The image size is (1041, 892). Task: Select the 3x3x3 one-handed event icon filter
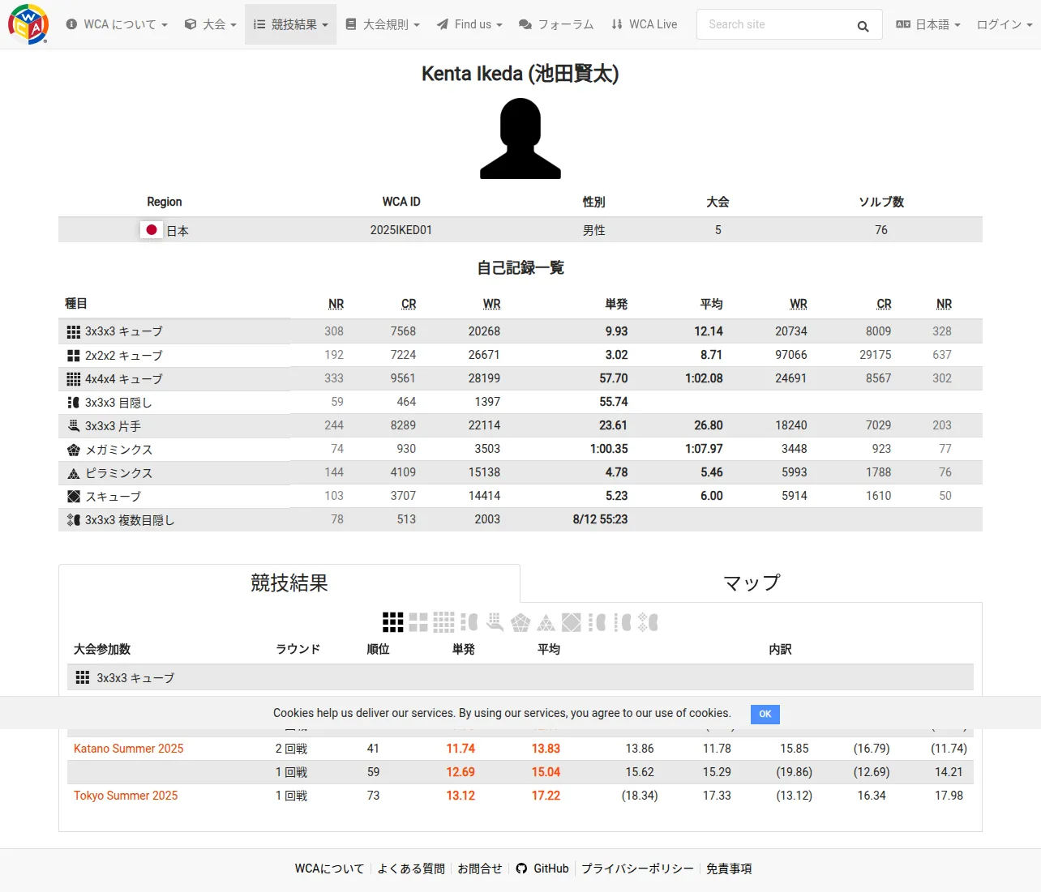pos(495,622)
